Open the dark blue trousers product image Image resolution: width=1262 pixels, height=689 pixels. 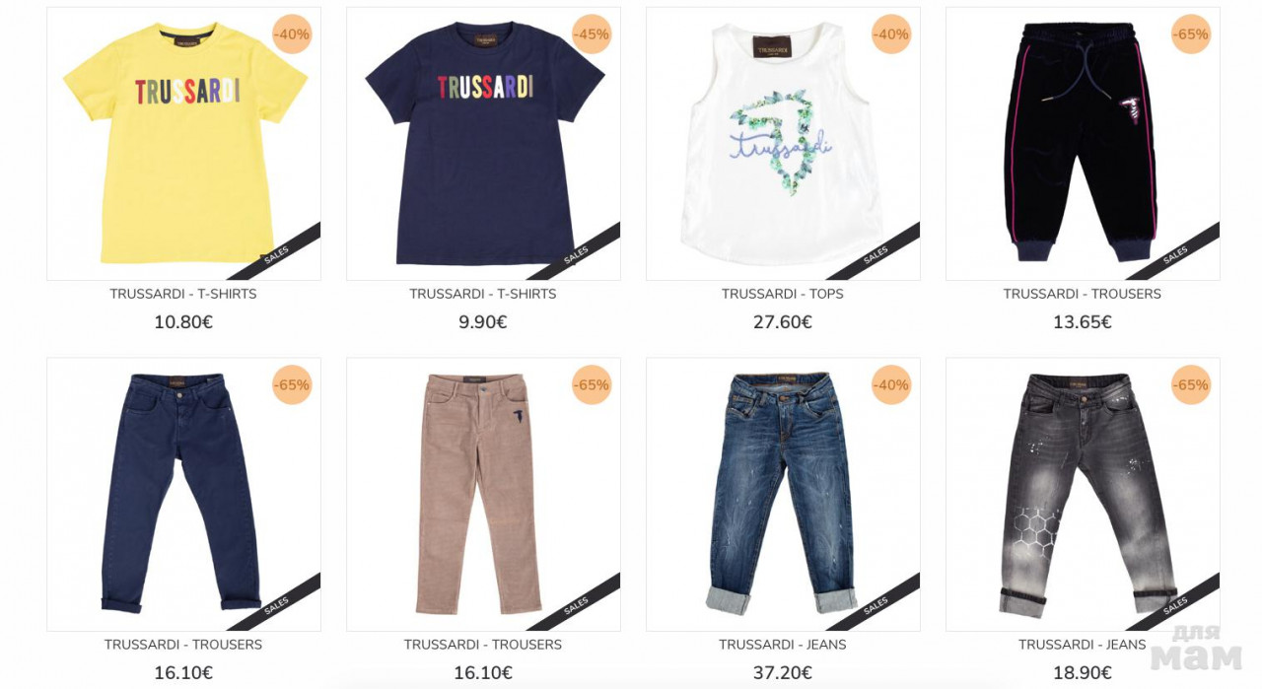click(x=183, y=494)
